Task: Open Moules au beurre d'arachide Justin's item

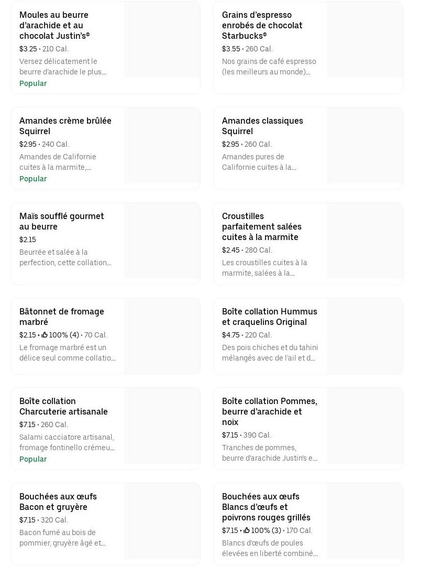Action: tap(54, 25)
